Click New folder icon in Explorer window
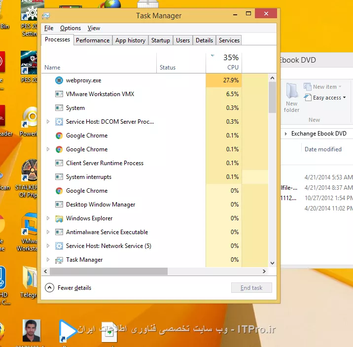 click(292, 91)
